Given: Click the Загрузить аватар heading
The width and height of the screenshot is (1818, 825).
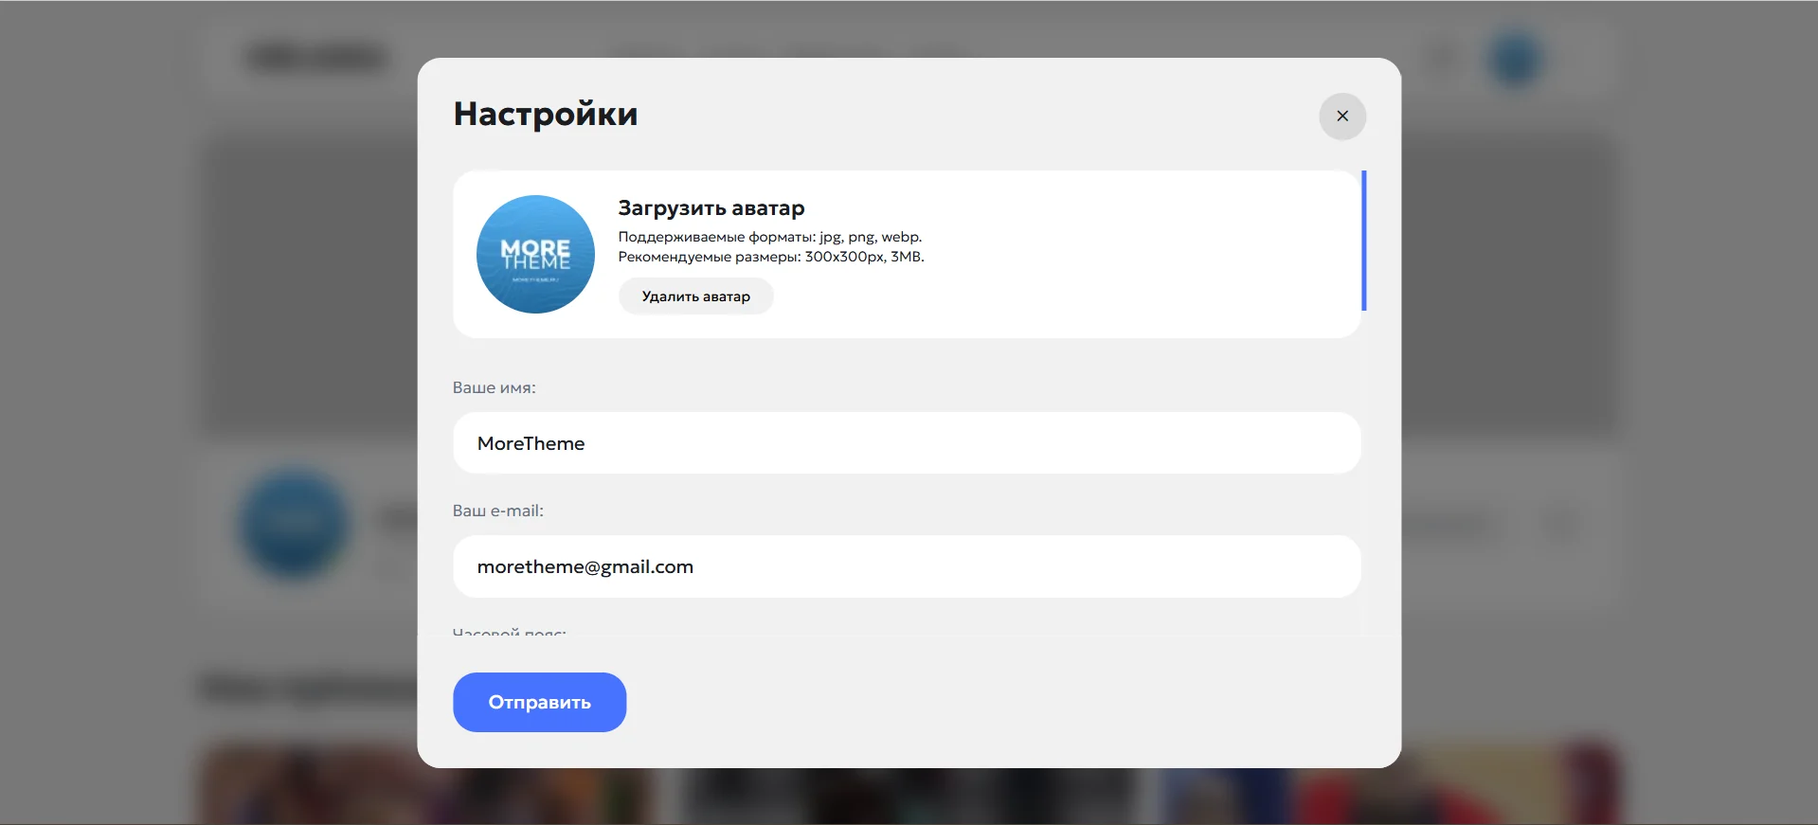Looking at the screenshot, I should [x=711, y=208].
